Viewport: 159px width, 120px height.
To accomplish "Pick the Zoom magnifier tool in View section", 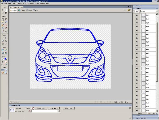I will pos(6,72).
